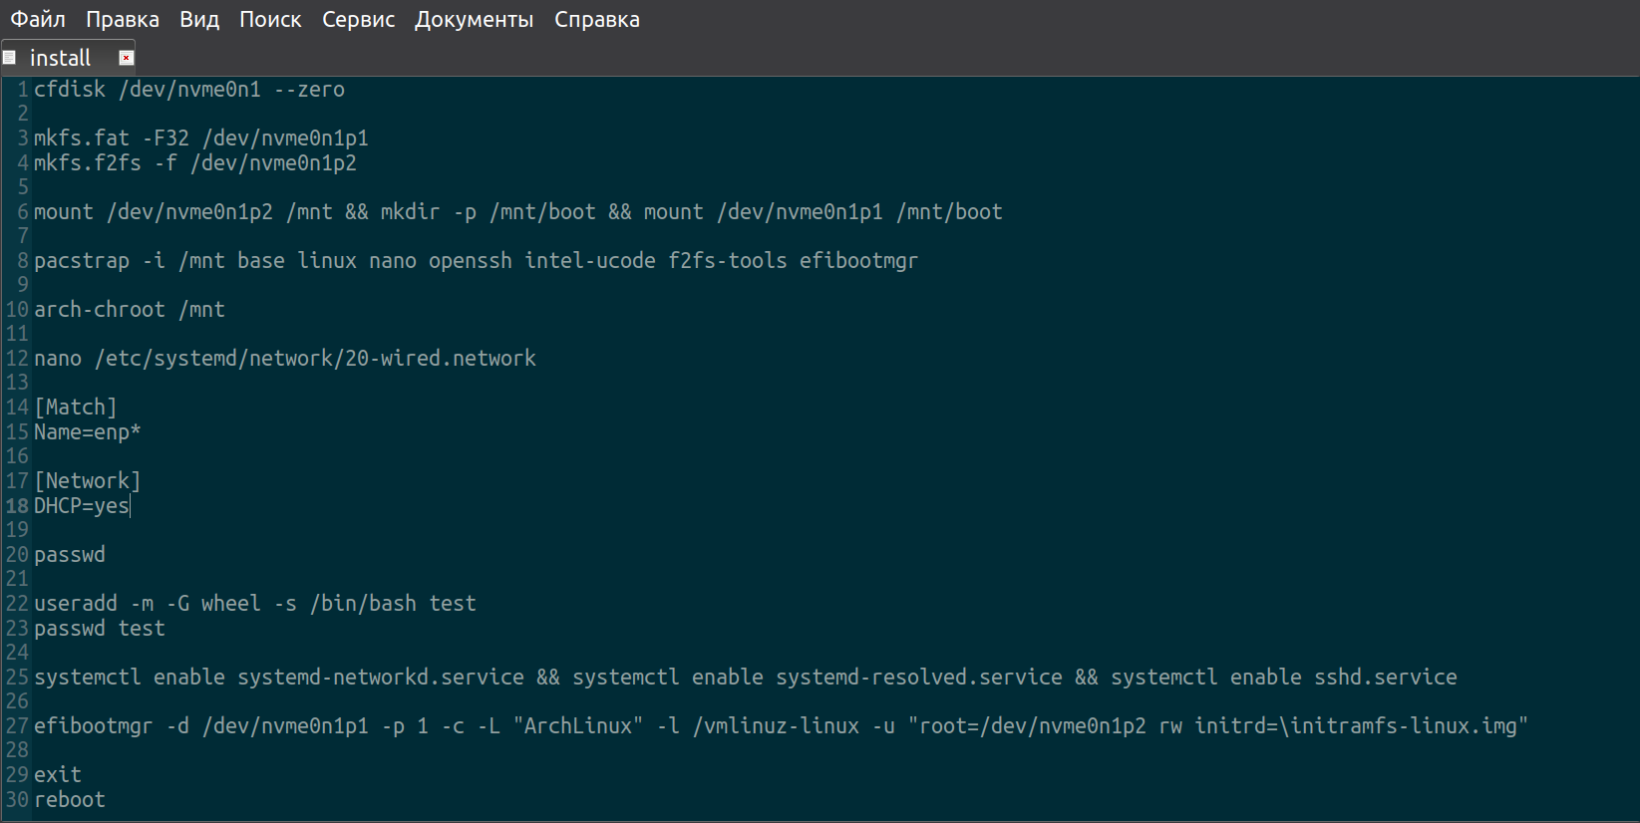Viewport: 1640px width, 823px height.
Task: Open the Правка menu
Action: pos(123,20)
